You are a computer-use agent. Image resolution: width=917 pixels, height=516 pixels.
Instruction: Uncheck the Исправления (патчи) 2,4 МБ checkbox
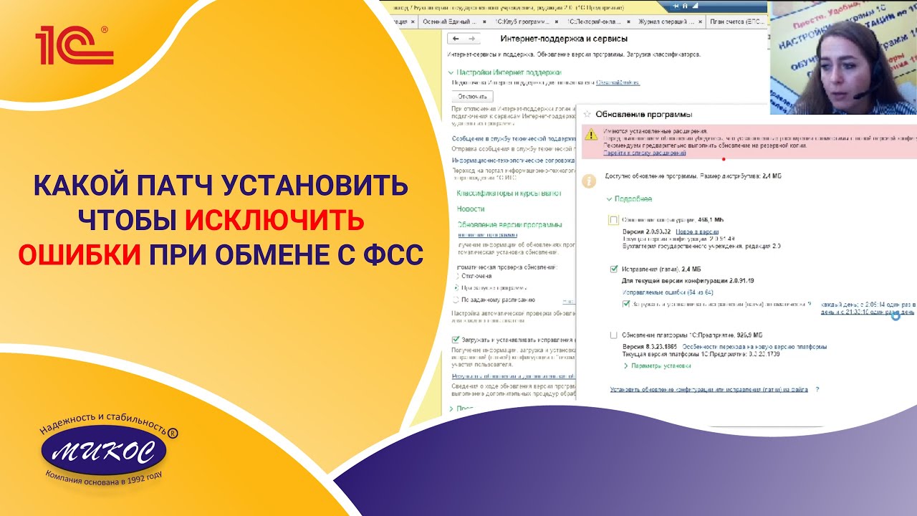click(613, 269)
